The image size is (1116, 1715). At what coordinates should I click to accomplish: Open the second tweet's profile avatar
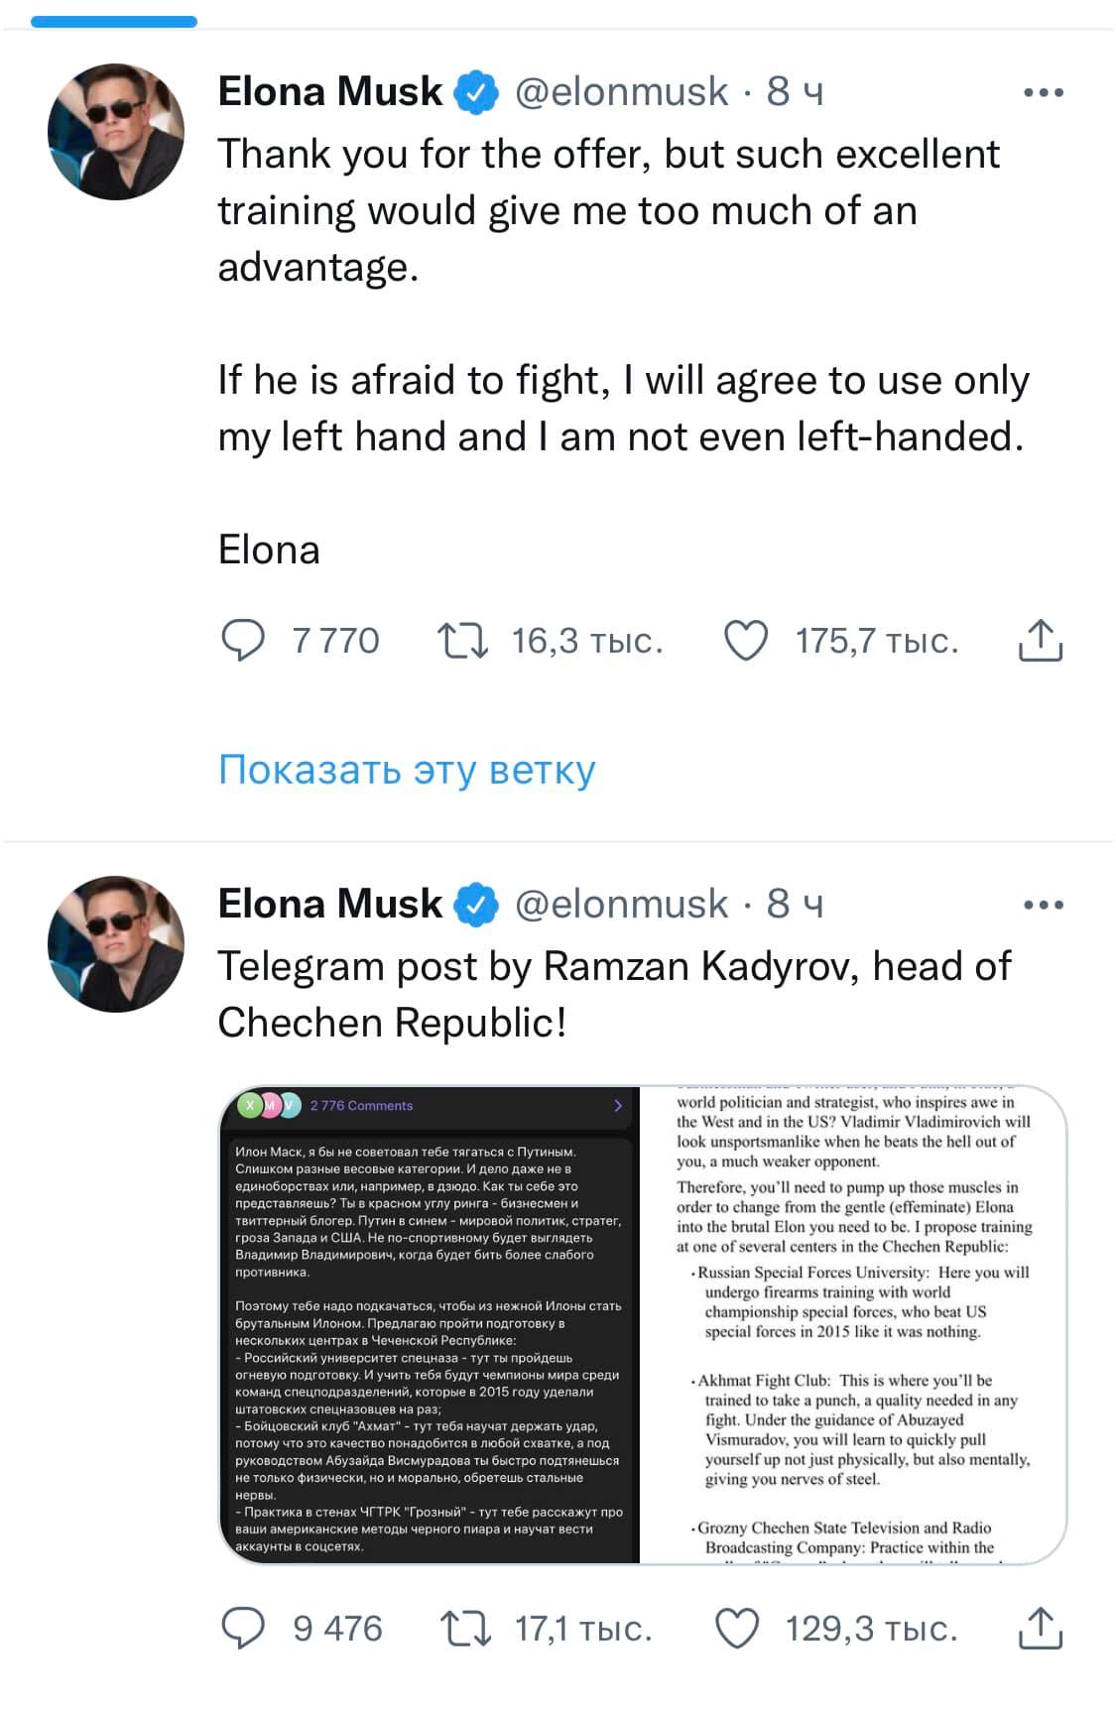pyautogui.click(x=116, y=943)
